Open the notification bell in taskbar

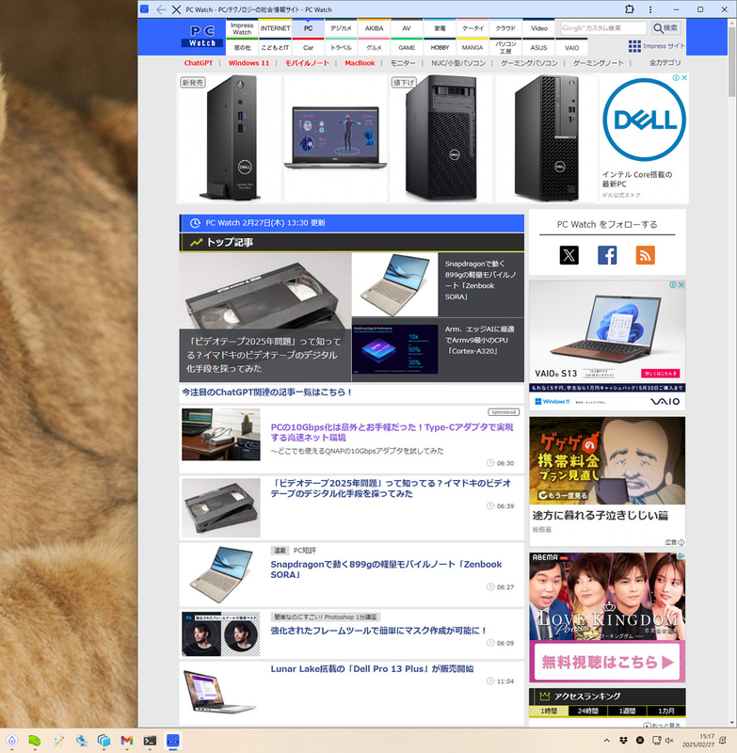click(723, 741)
